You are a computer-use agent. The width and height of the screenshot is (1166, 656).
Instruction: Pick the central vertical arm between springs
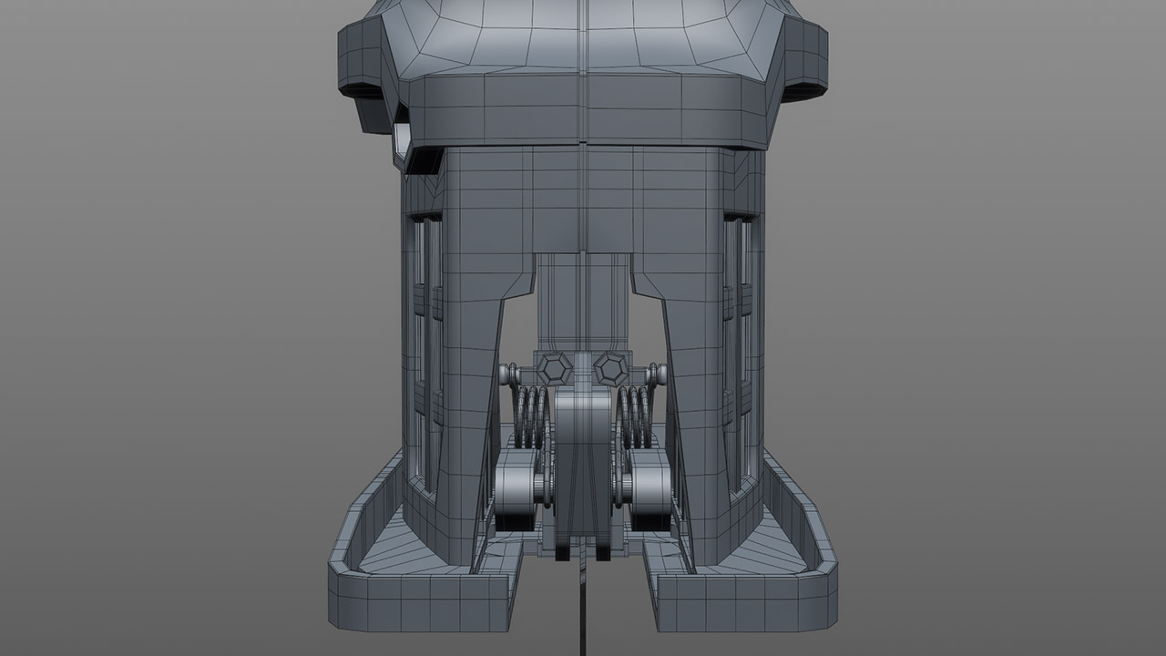(581, 456)
